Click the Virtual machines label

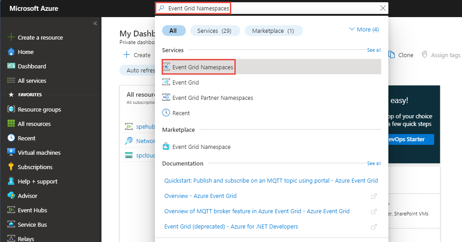coord(39,152)
